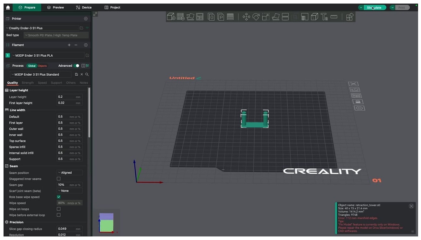Add a new plate with the grid-plus icon
The width and height of the screenshot is (421, 240).
(181, 16)
